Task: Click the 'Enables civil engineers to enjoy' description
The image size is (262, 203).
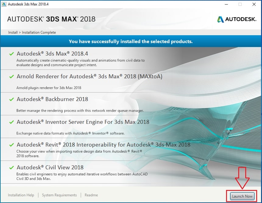Action: point(82,176)
